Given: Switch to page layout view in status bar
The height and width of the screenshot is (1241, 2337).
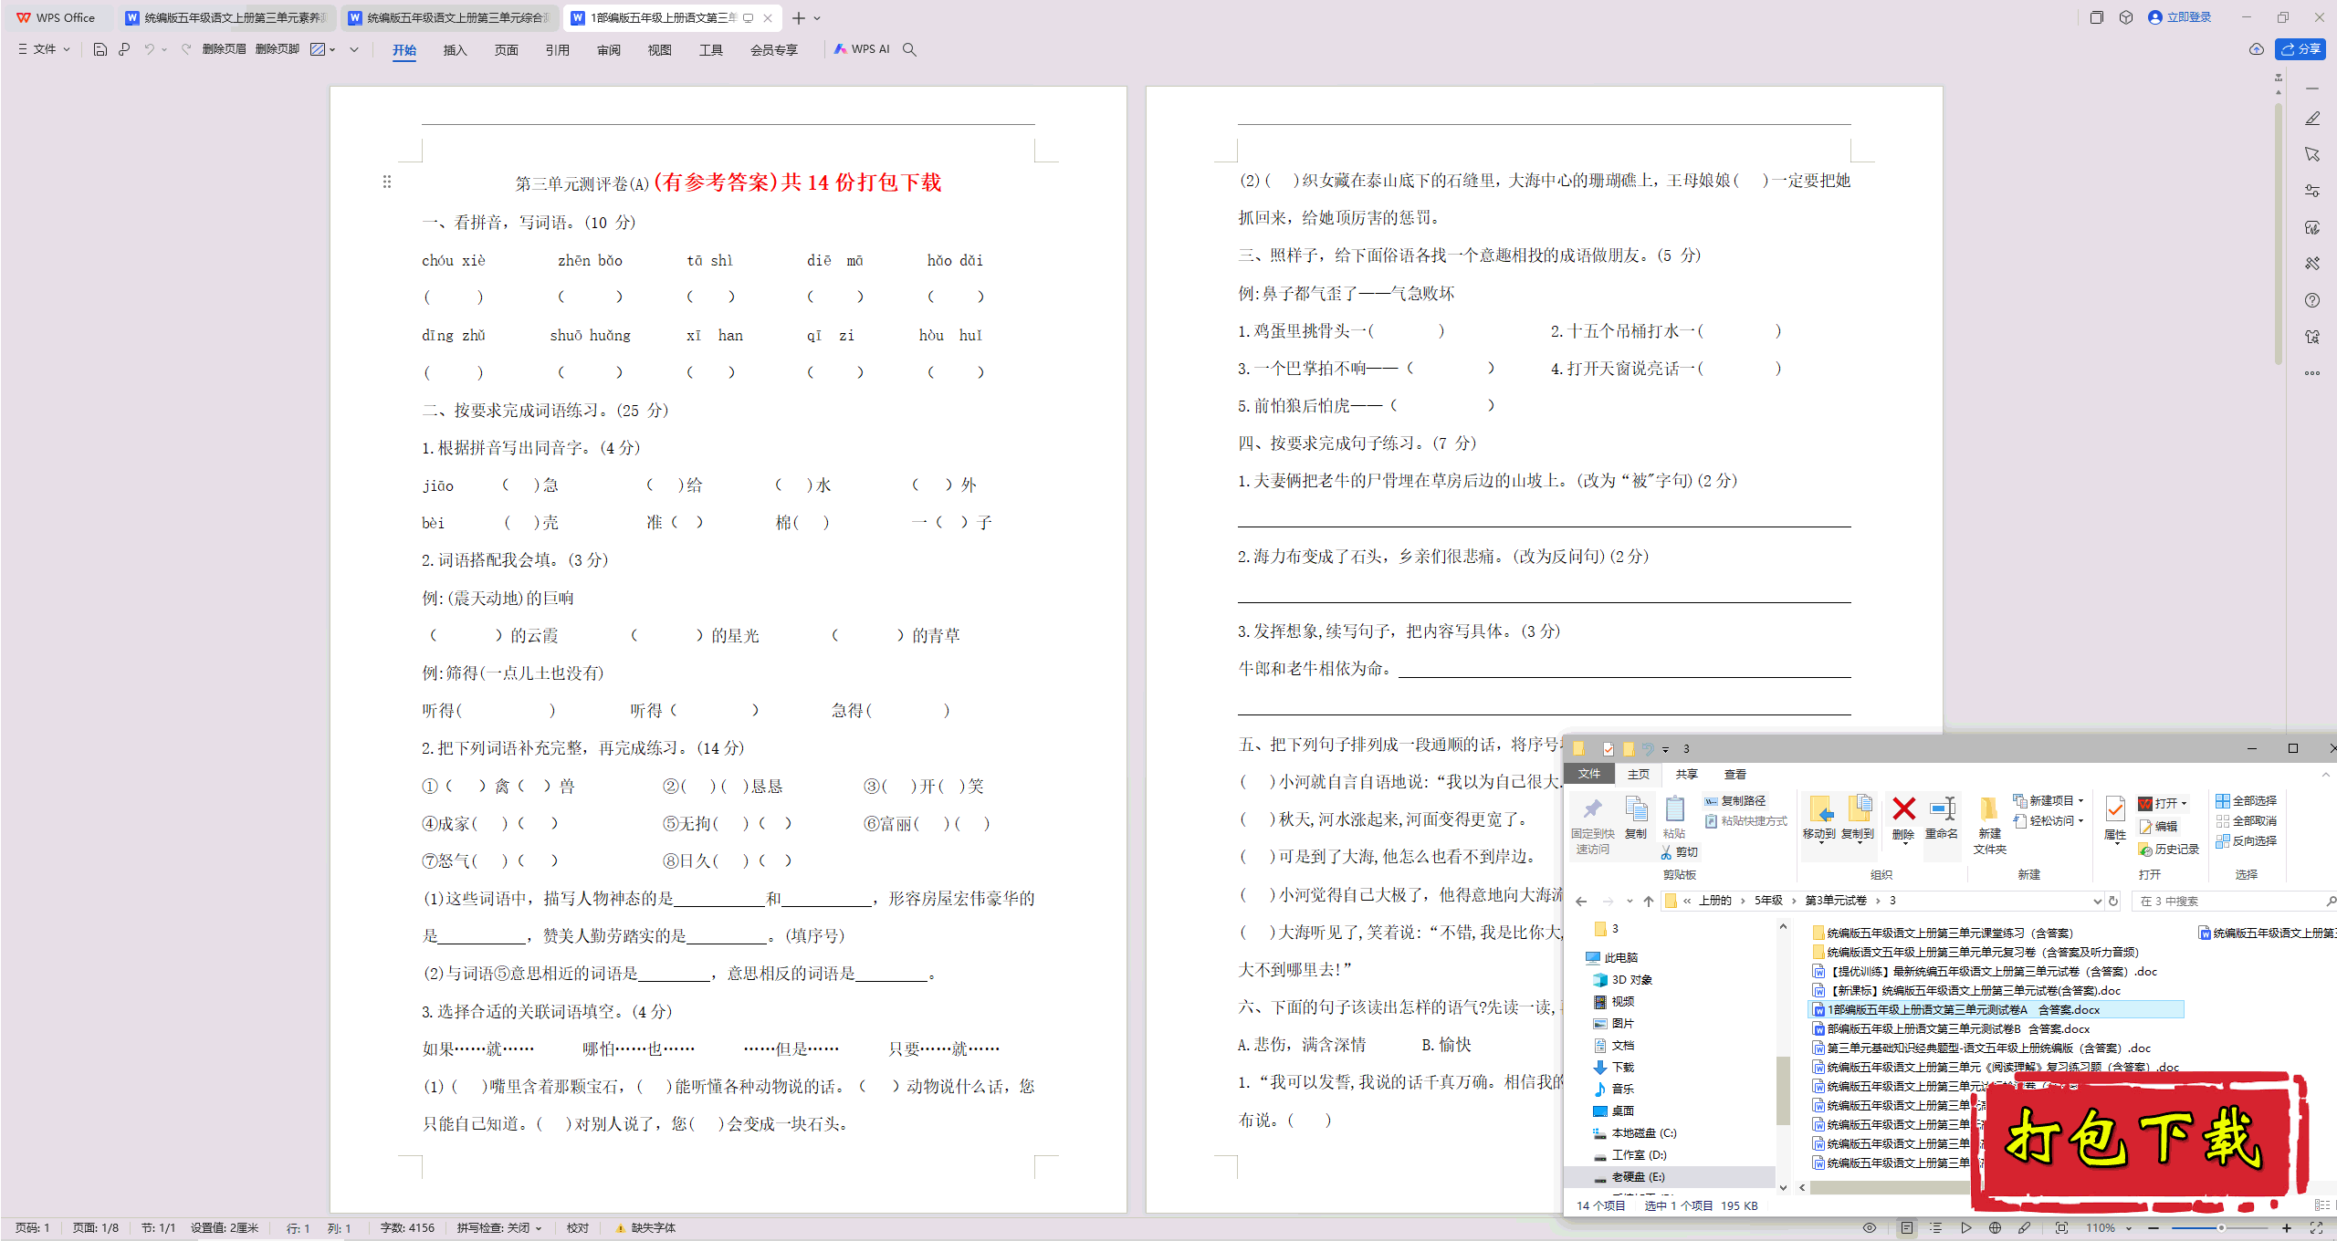Looking at the screenshot, I should tap(1907, 1228).
